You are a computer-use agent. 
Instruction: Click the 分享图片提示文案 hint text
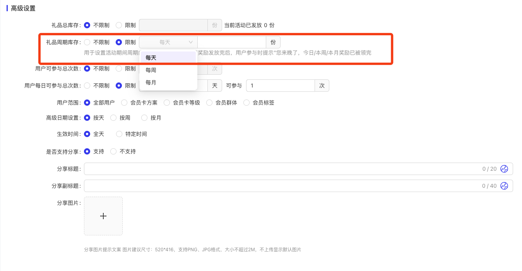(x=192, y=250)
